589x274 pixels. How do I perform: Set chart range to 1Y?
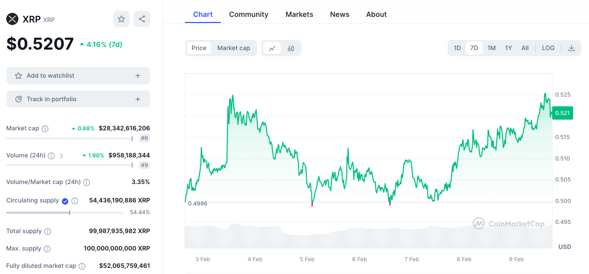(x=508, y=48)
